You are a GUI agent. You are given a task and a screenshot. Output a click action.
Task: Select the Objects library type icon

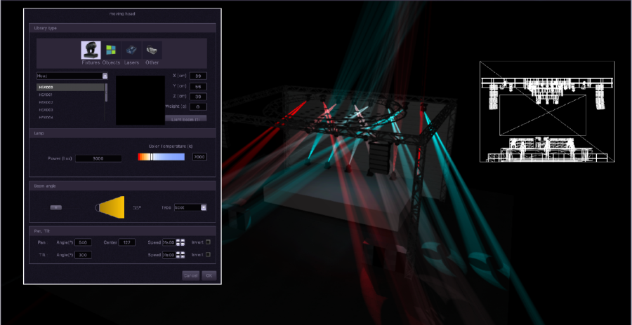[111, 50]
